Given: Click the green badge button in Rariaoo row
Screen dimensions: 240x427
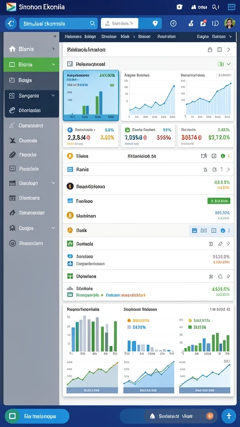Looking at the screenshot, I should 219,201.
